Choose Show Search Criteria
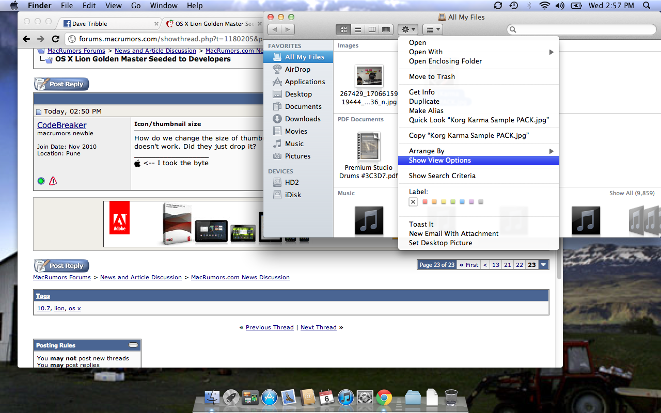 479,176
